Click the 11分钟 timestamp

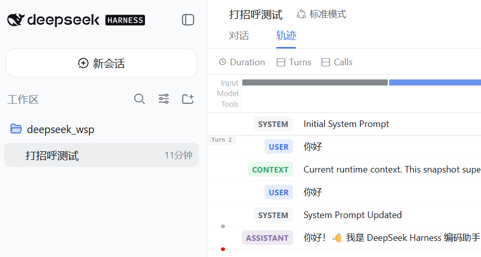(178, 155)
